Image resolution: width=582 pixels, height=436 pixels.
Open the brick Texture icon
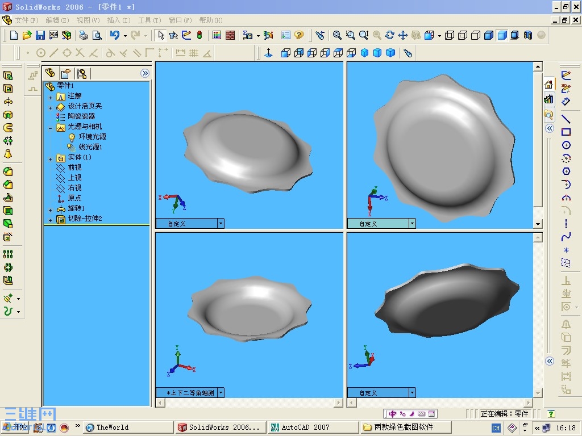[x=230, y=35]
